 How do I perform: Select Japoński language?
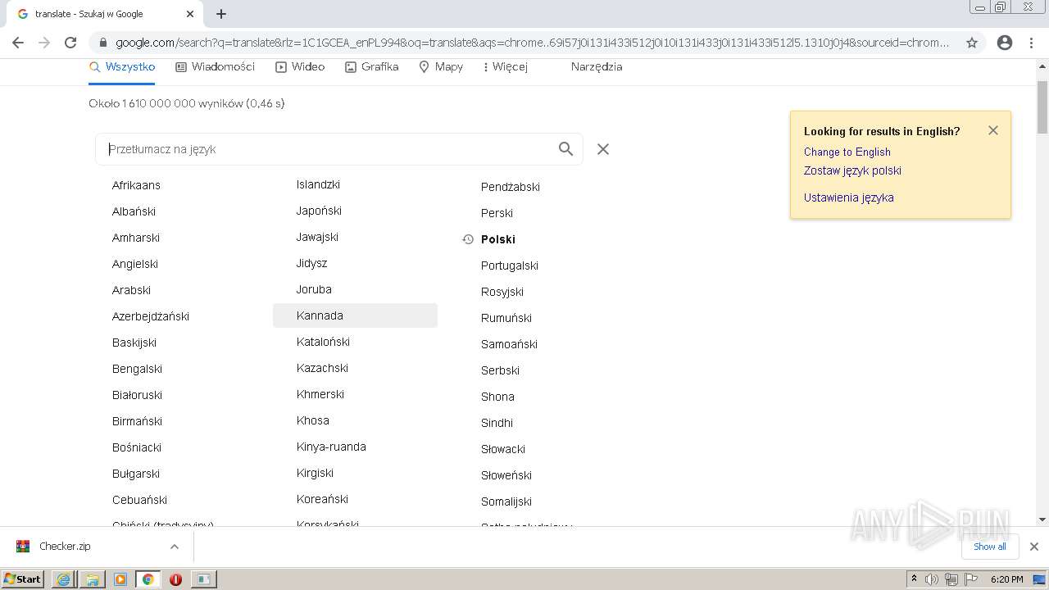point(319,211)
